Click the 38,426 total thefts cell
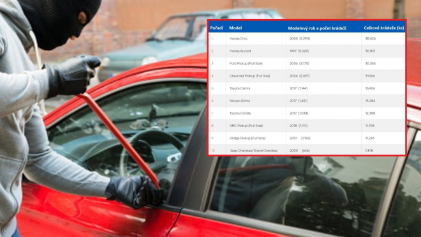This screenshot has width=421, height=237. [371, 39]
